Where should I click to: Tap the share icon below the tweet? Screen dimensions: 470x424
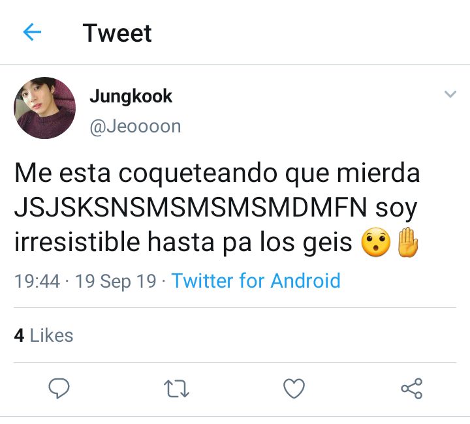[x=412, y=388]
